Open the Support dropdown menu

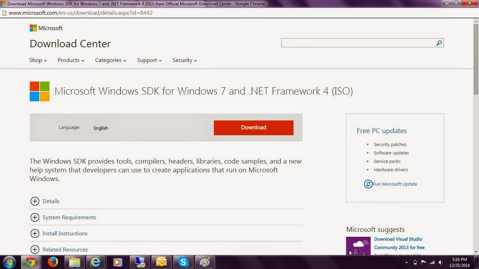pyautogui.click(x=149, y=60)
